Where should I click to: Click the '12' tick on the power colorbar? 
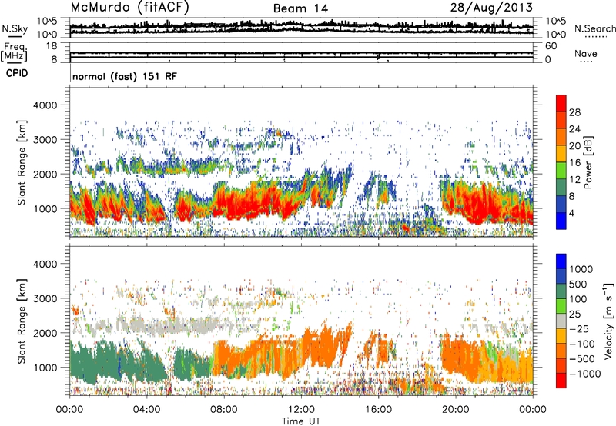click(574, 180)
